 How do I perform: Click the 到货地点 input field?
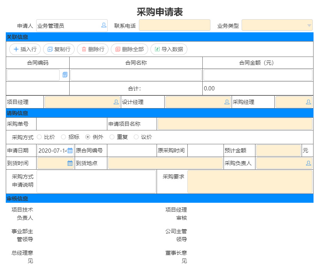click(x=165, y=163)
